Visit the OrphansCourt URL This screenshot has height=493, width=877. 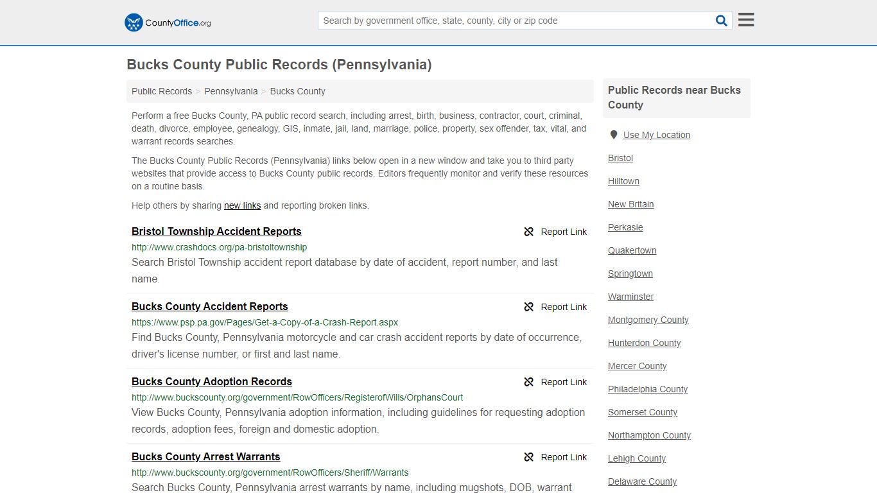point(297,397)
